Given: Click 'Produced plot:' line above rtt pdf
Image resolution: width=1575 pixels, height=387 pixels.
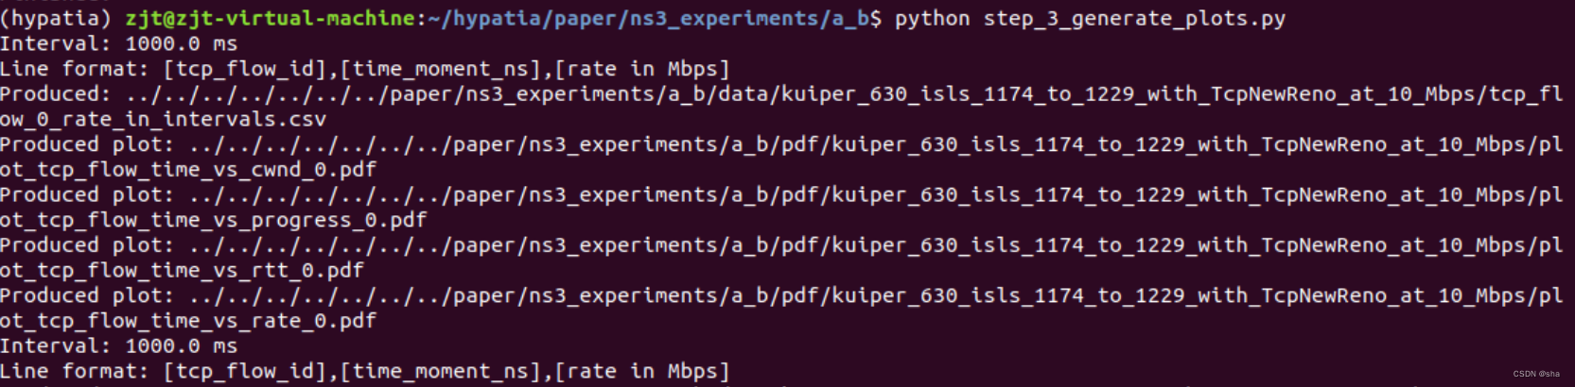Looking at the screenshot, I should tap(781, 245).
